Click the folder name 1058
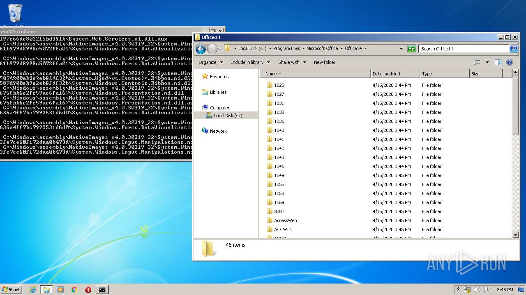The image size is (526, 295). point(279,193)
